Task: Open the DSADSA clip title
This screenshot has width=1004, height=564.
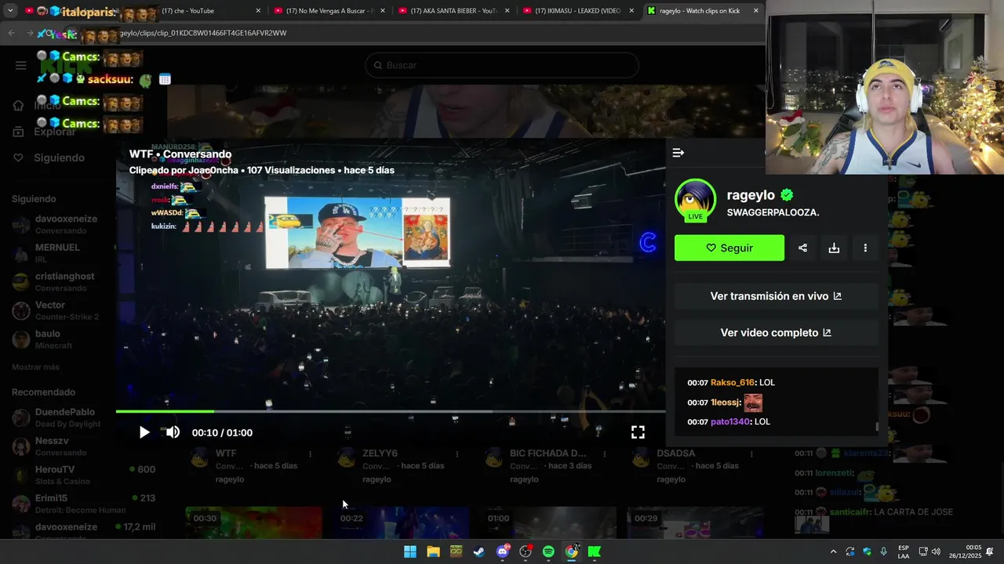Action: click(676, 454)
